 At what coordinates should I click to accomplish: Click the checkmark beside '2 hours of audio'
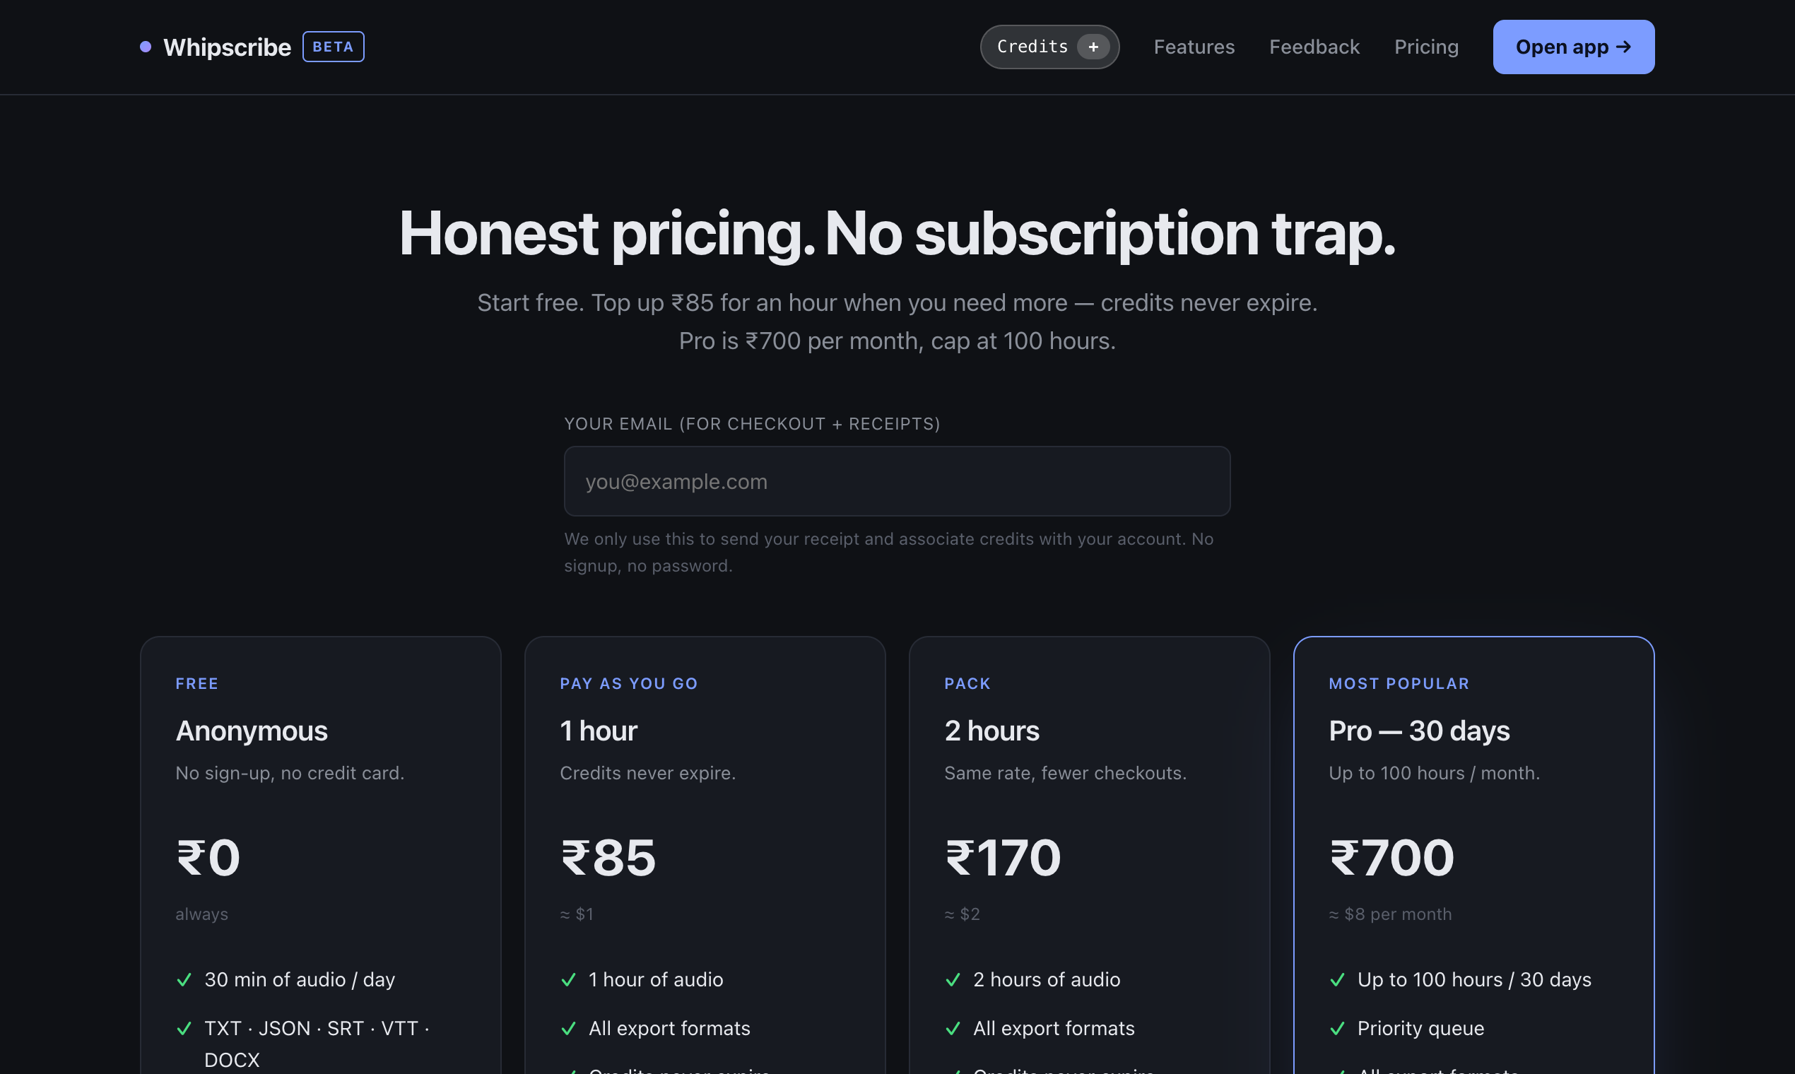[x=953, y=980]
